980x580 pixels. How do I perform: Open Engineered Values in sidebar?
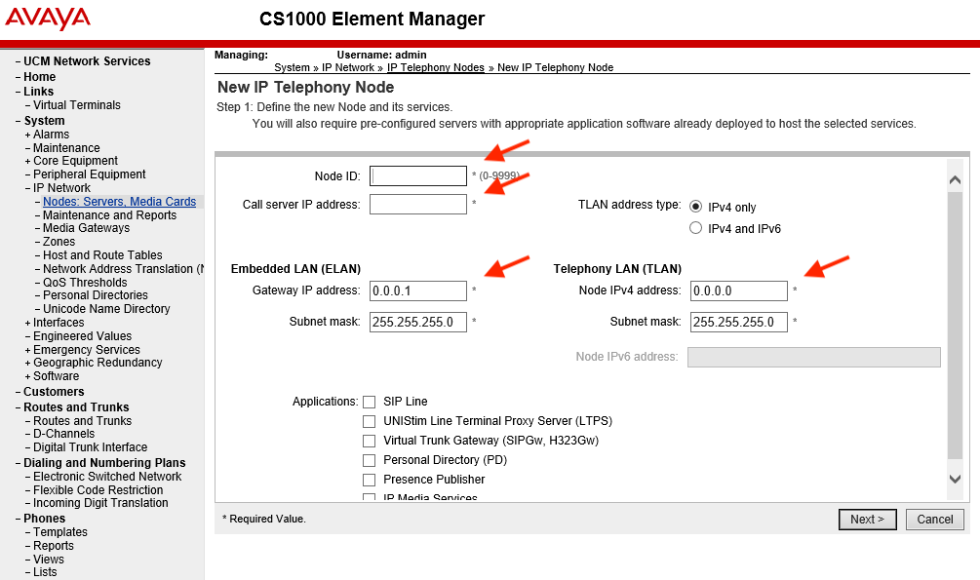pos(82,337)
